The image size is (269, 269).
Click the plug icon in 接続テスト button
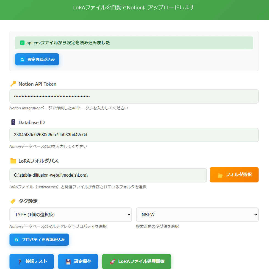tap(20, 262)
